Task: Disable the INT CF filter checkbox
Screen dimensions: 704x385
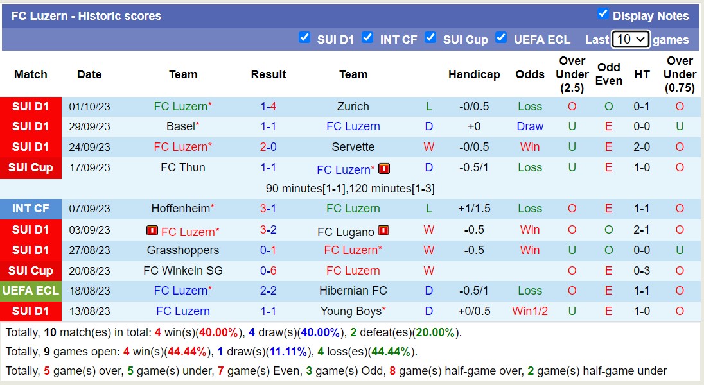Action: click(x=367, y=37)
